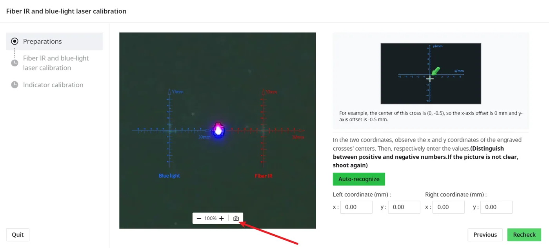Open the Indicator calibration step
Image resolution: width=549 pixels, height=248 pixels.
coord(53,85)
